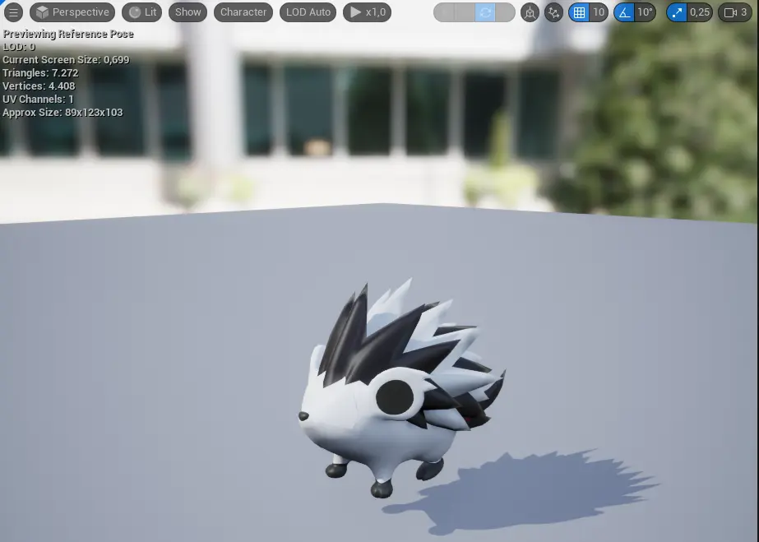759x542 pixels.
Task: Open the 0,25 scale snap value dropdown
Action: coord(700,12)
